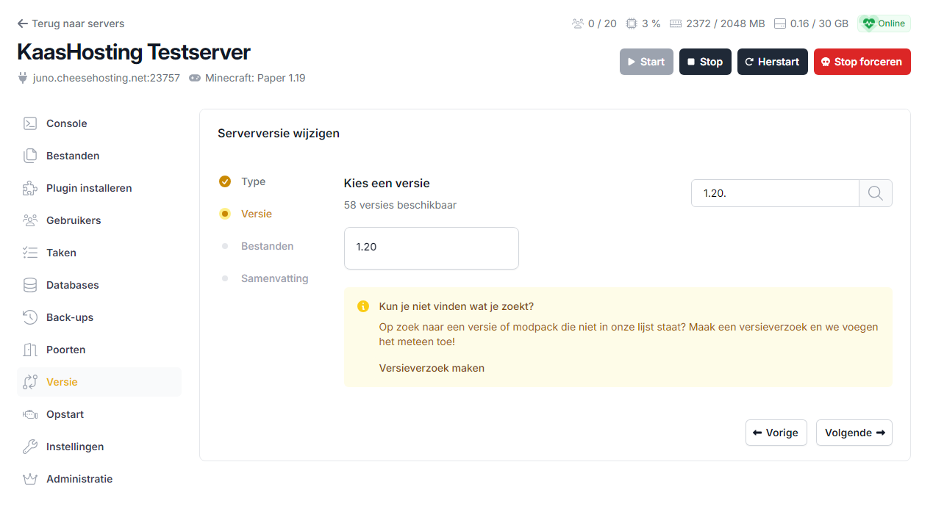Click the Volgende button

point(854,433)
